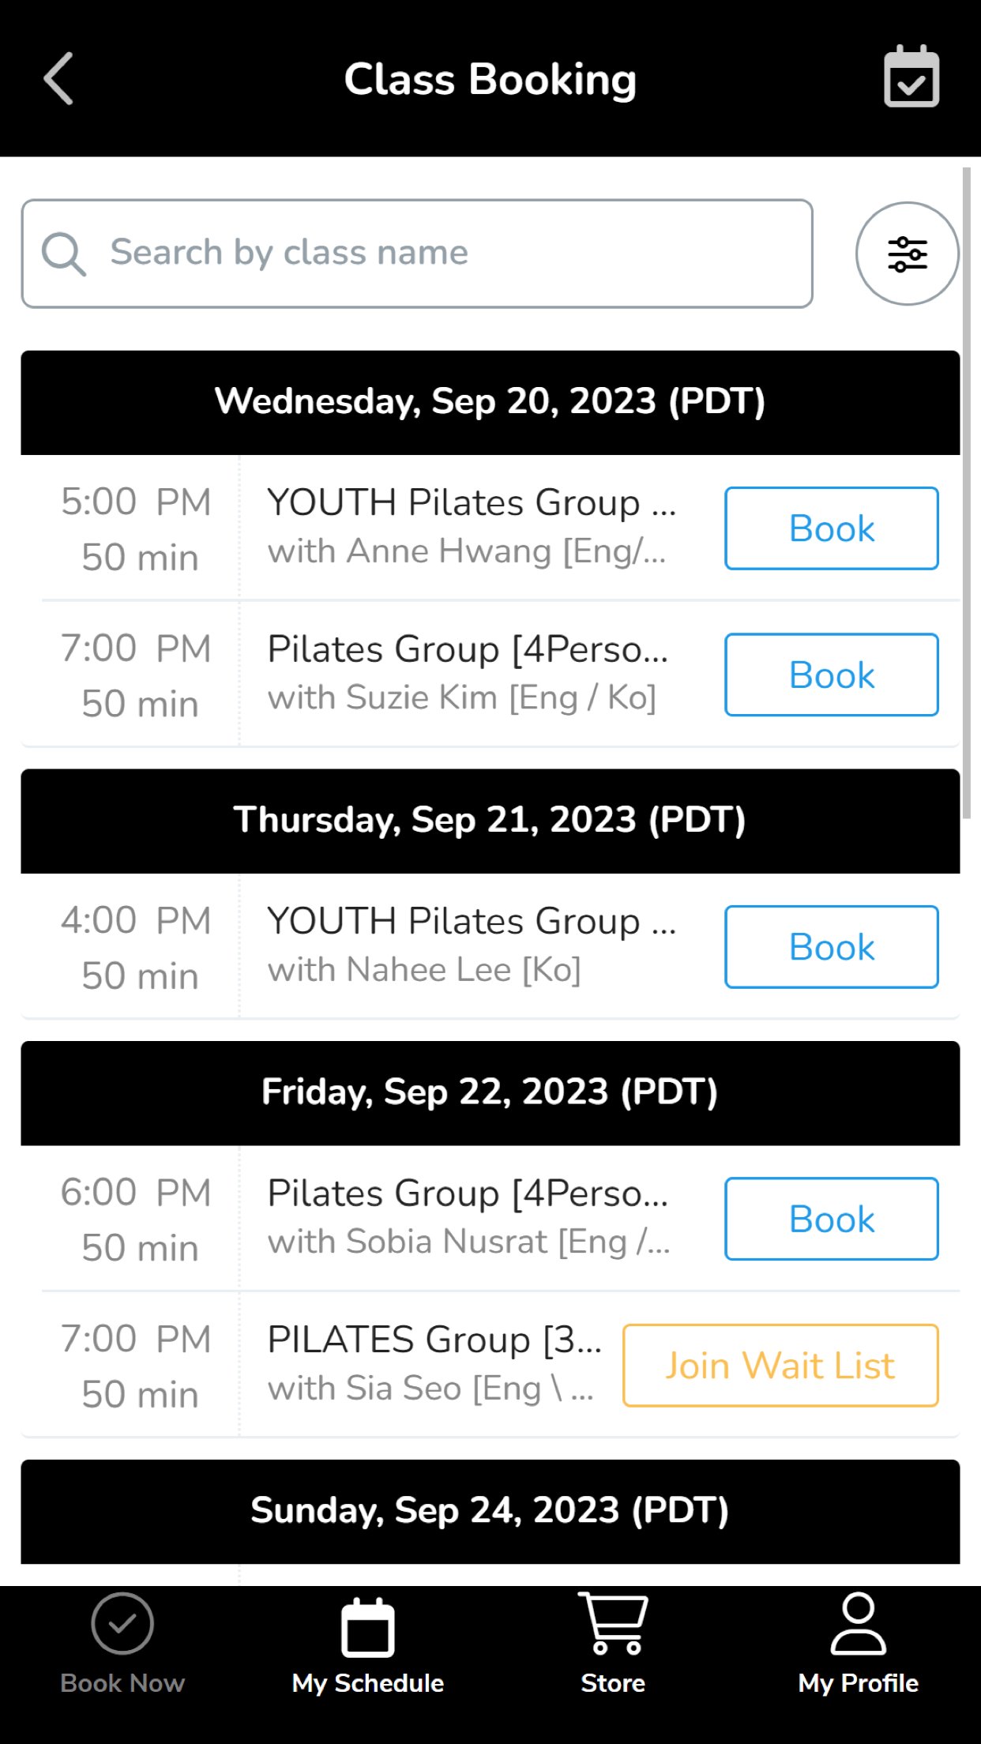Tap the magnifier search icon

coord(63,254)
